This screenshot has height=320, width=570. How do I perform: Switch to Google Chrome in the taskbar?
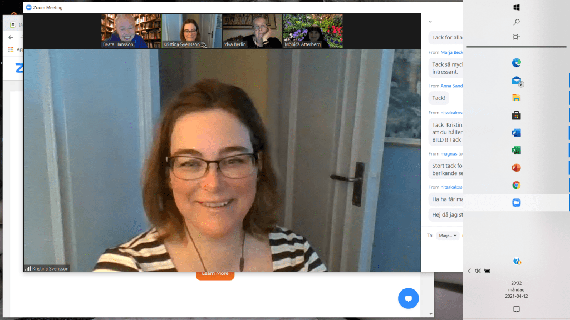(x=516, y=185)
